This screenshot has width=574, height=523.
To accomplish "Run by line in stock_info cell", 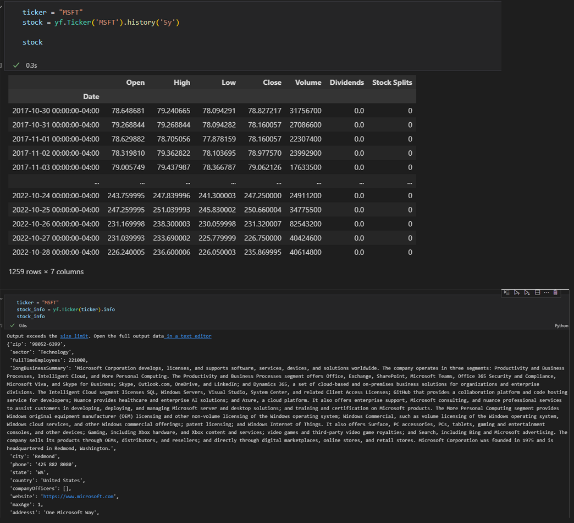I will click(x=507, y=292).
